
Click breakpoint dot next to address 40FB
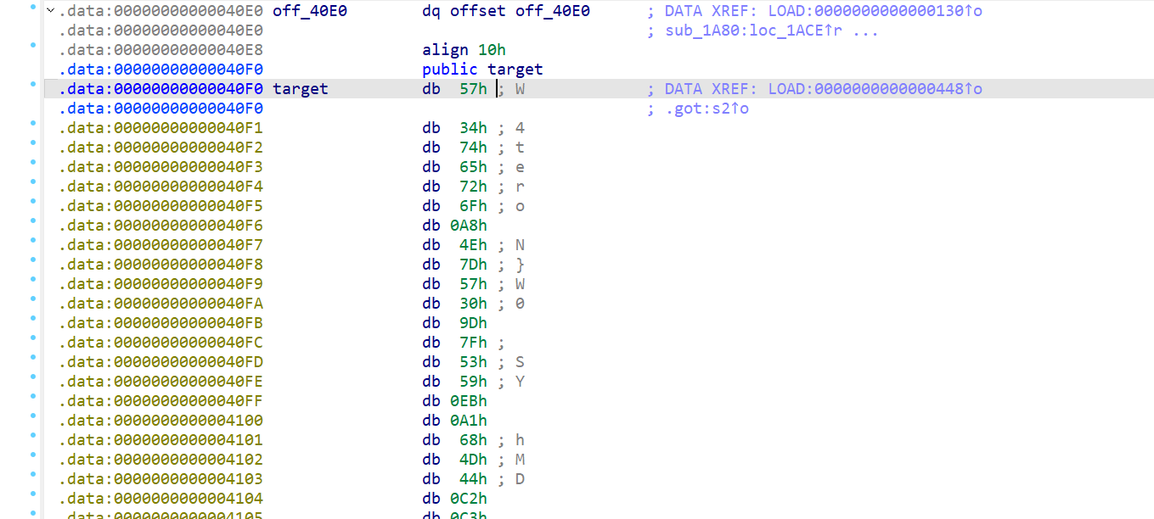(33, 319)
